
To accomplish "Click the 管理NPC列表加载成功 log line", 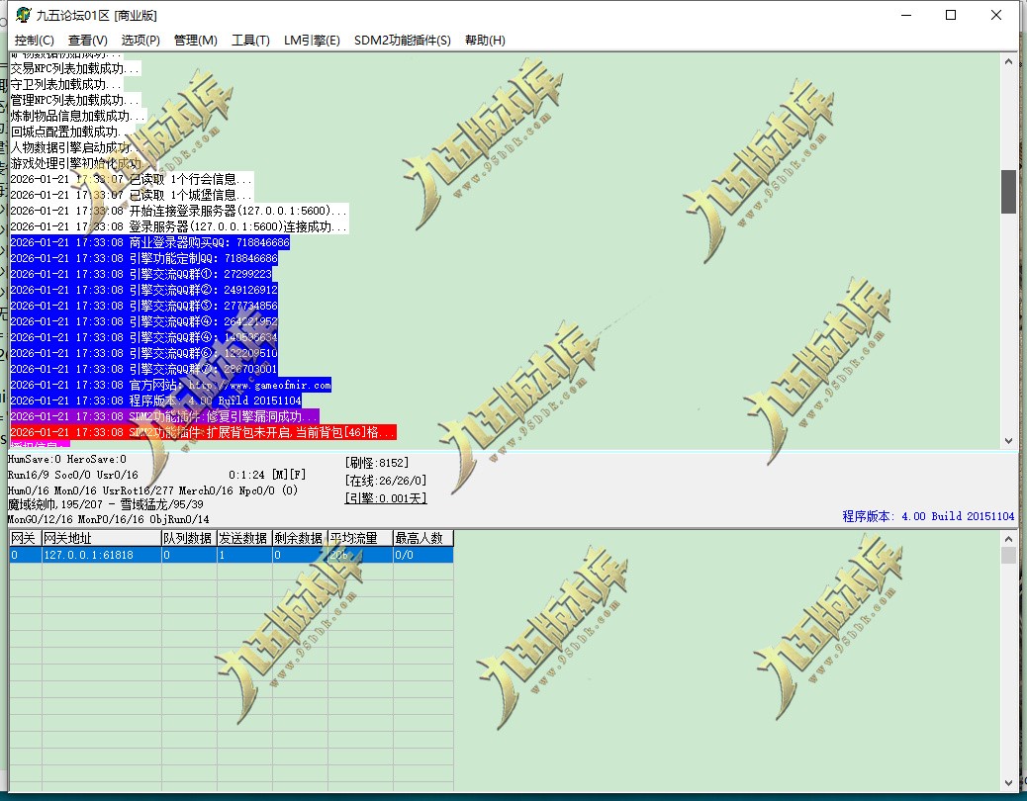I will coord(74,100).
